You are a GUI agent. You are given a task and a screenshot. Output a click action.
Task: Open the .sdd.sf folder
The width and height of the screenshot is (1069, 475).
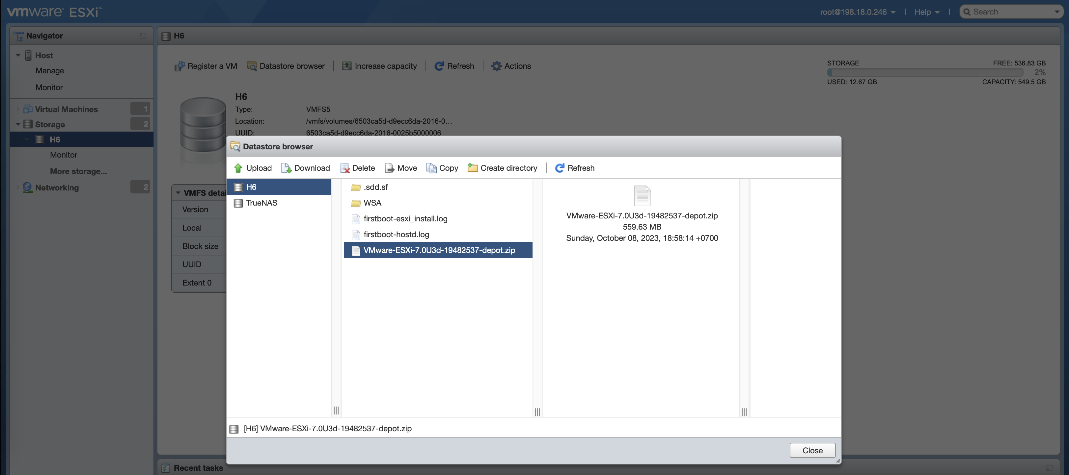[x=375, y=187]
